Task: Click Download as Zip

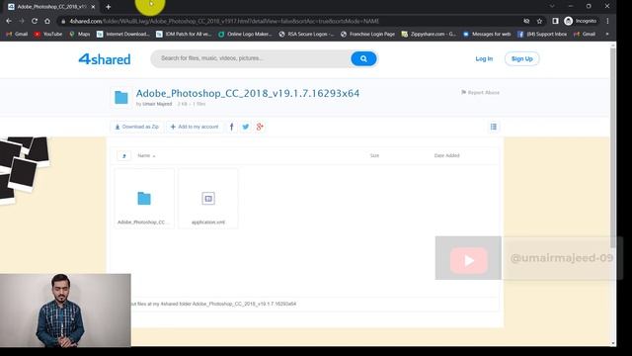Action: 136,127
